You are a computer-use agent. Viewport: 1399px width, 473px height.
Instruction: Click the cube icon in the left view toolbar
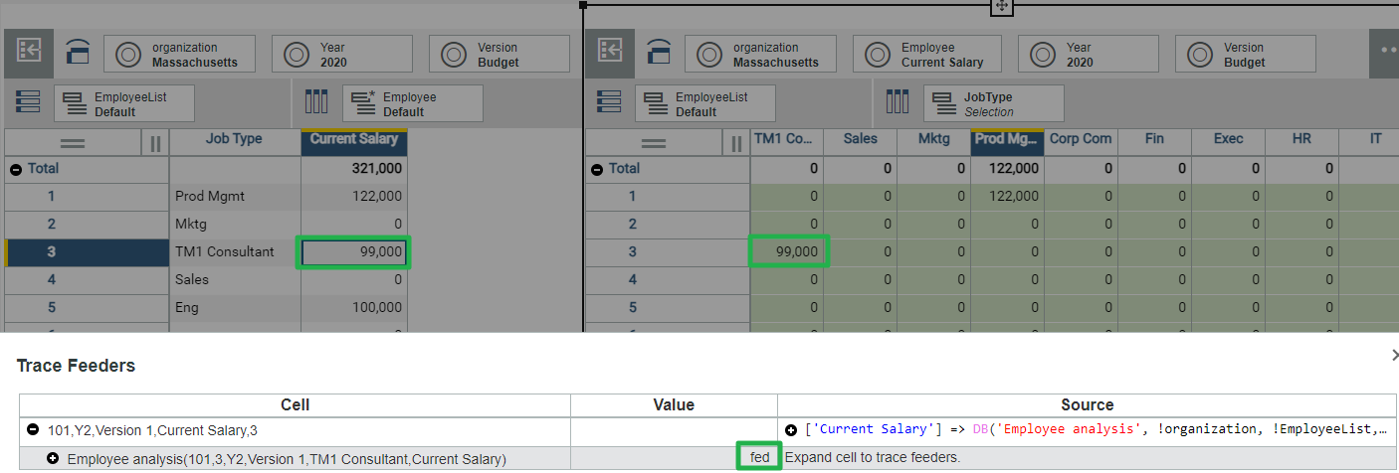(77, 53)
